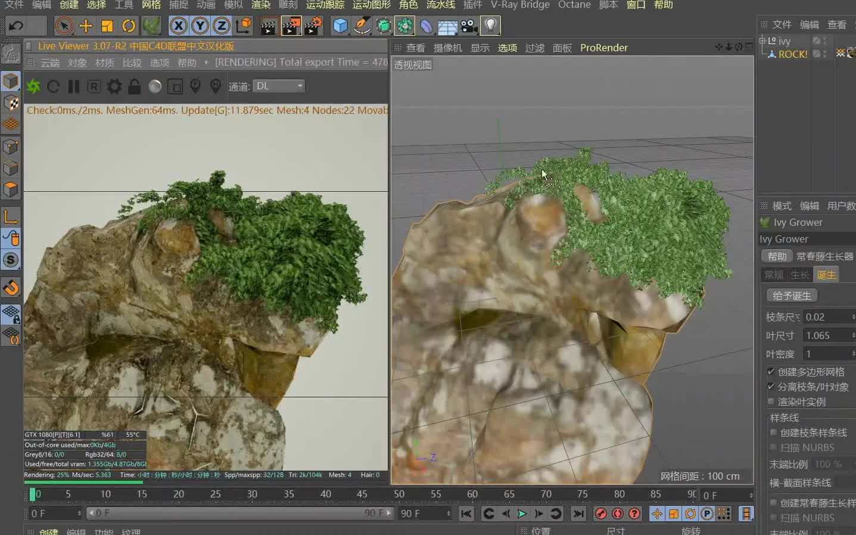Go to the end of the animation
The image size is (856, 535).
click(578, 514)
